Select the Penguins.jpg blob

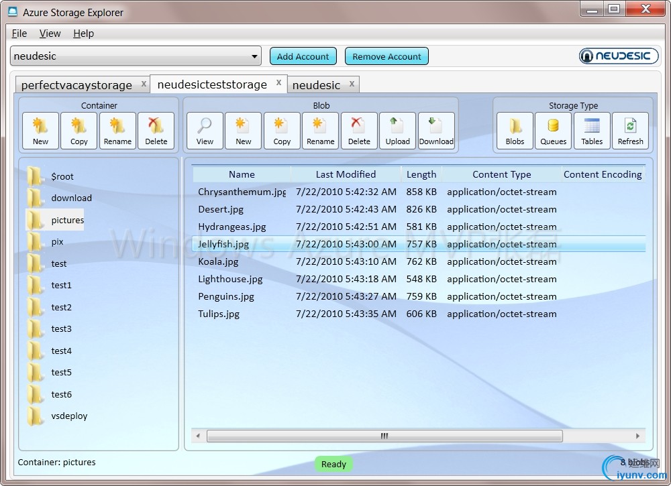click(x=419, y=296)
